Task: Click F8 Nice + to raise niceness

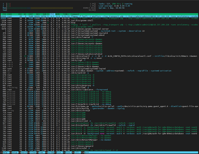Action: pos(67,153)
